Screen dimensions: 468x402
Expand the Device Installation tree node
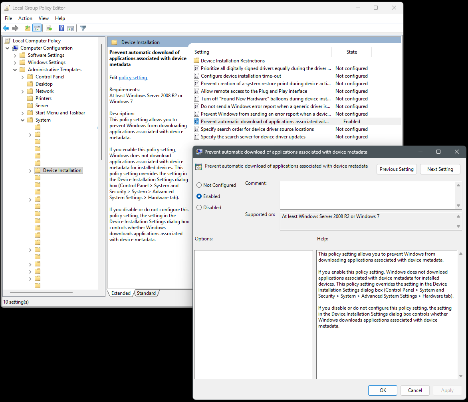click(x=30, y=171)
